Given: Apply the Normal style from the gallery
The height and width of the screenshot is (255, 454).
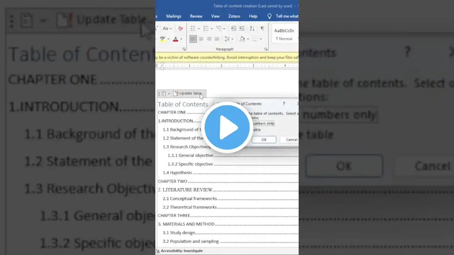Looking at the screenshot, I should [x=285, y=34].
